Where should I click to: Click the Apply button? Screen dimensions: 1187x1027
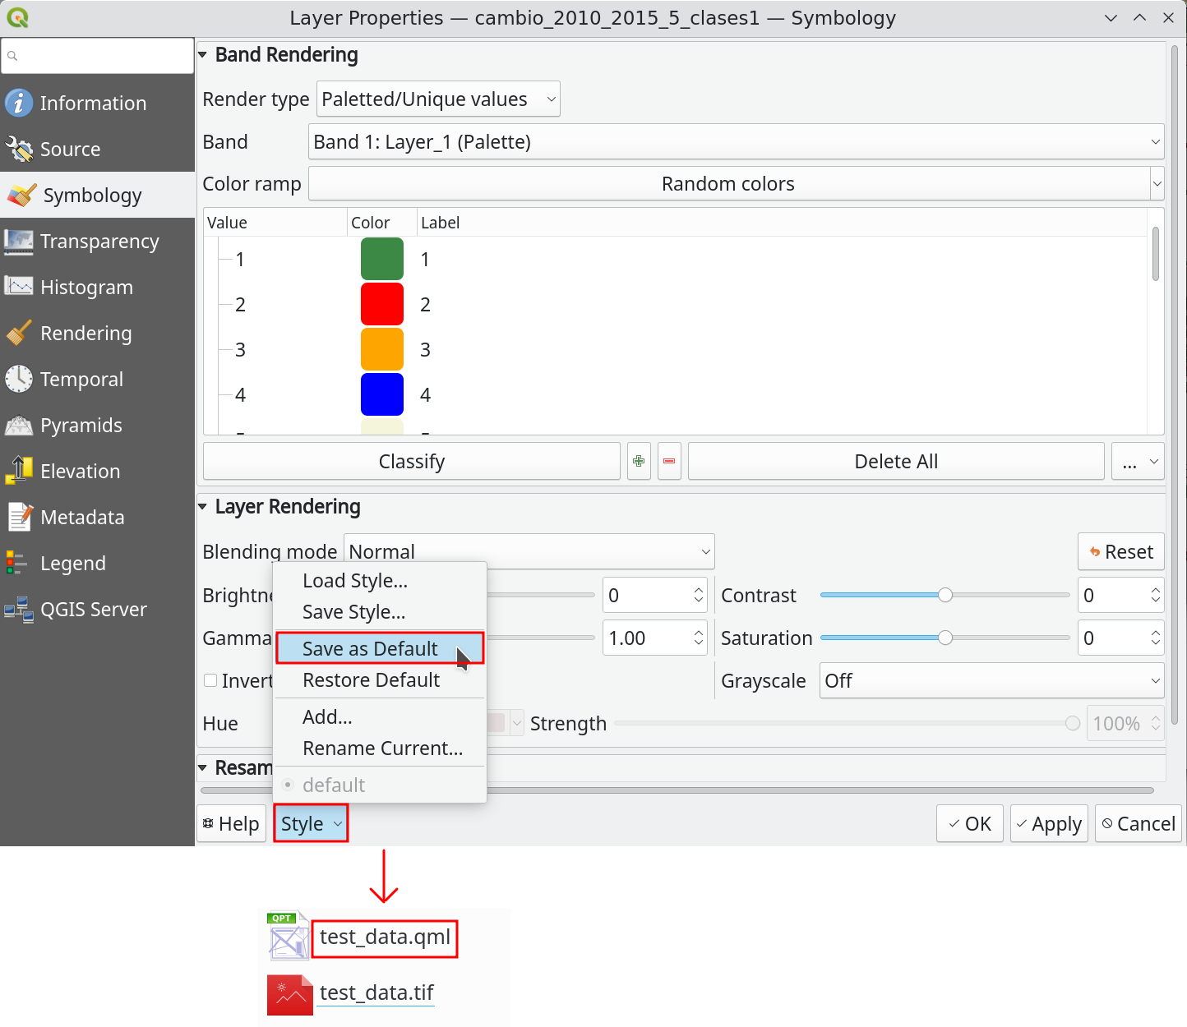(x=1049, y=823)
